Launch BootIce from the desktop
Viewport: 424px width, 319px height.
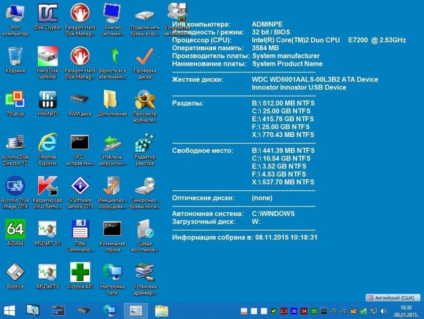pos(15,276)
